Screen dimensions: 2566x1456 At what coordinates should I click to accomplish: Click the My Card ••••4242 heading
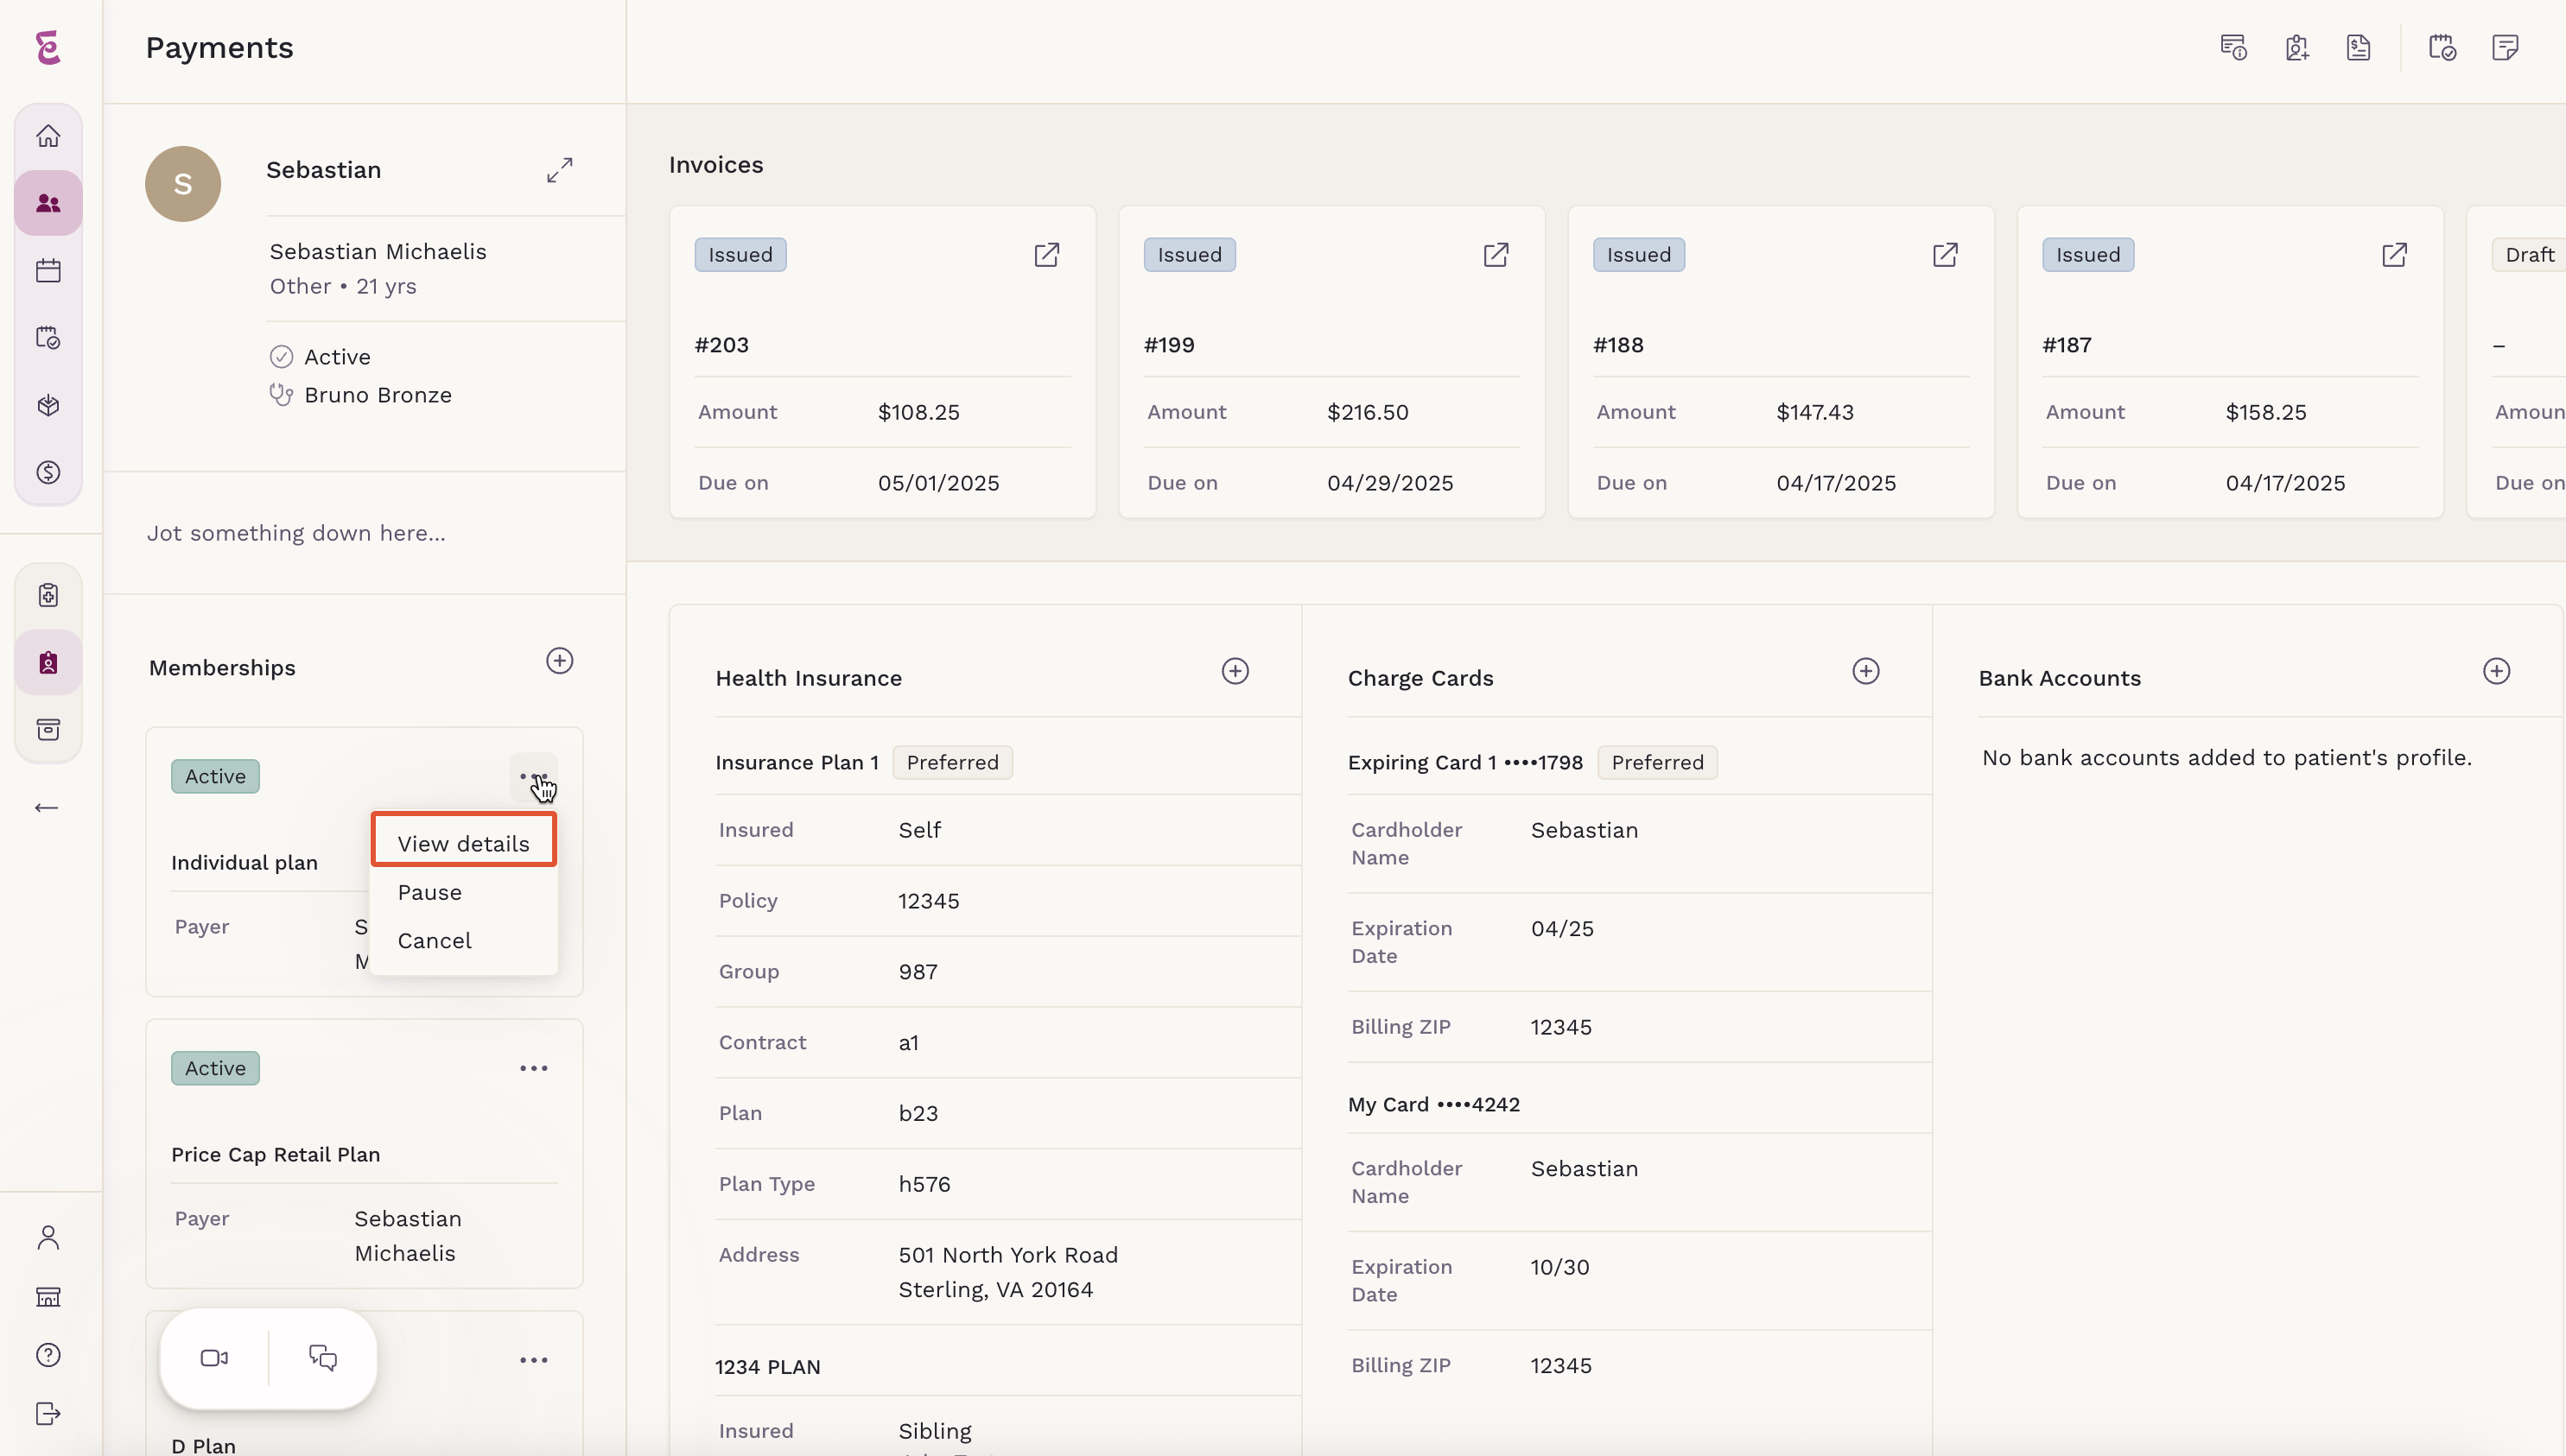[x=1433, y=1104]
